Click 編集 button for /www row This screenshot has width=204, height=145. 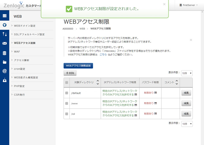(x=186, y=103)
